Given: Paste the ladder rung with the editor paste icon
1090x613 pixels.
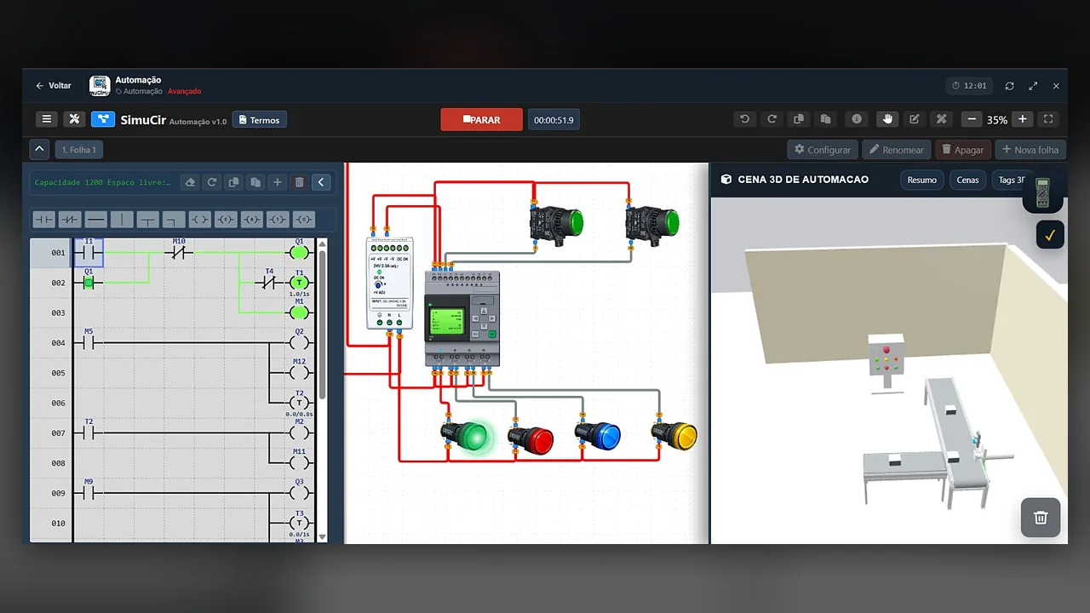Looking at the screenshot, I should coord(255,182).
